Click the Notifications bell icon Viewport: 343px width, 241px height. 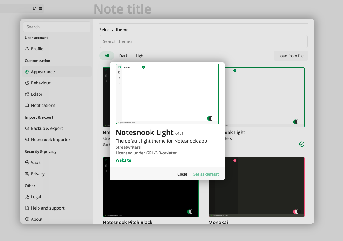click(x=27, y=105)
